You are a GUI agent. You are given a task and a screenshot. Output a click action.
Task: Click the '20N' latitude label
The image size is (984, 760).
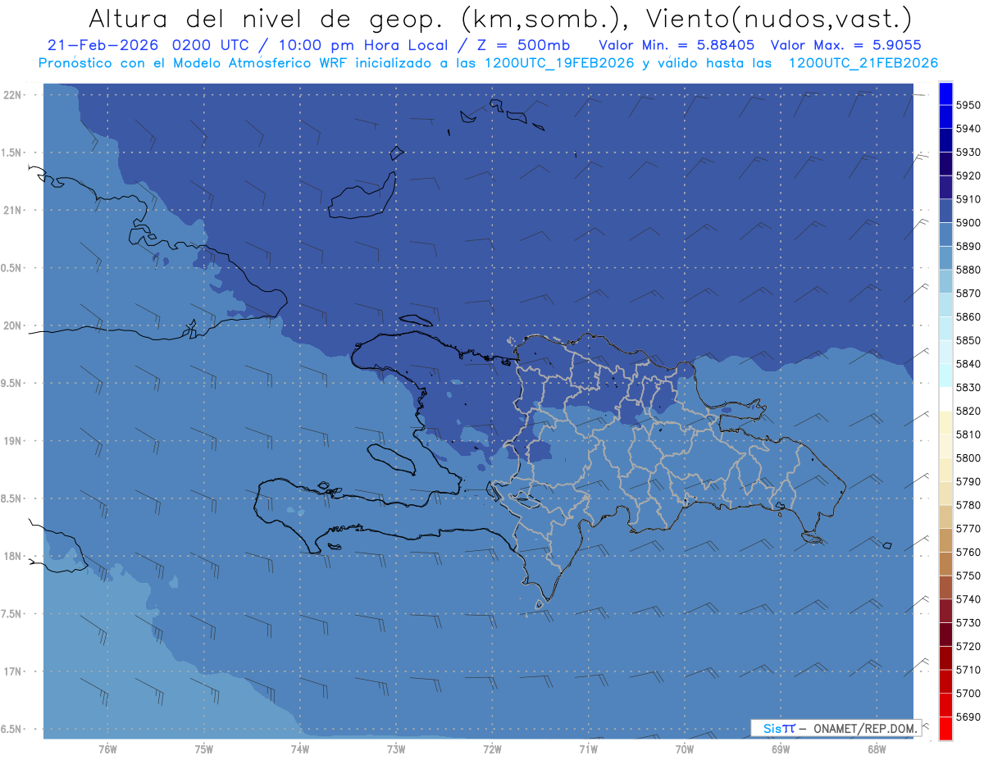[x=13, y=325]
